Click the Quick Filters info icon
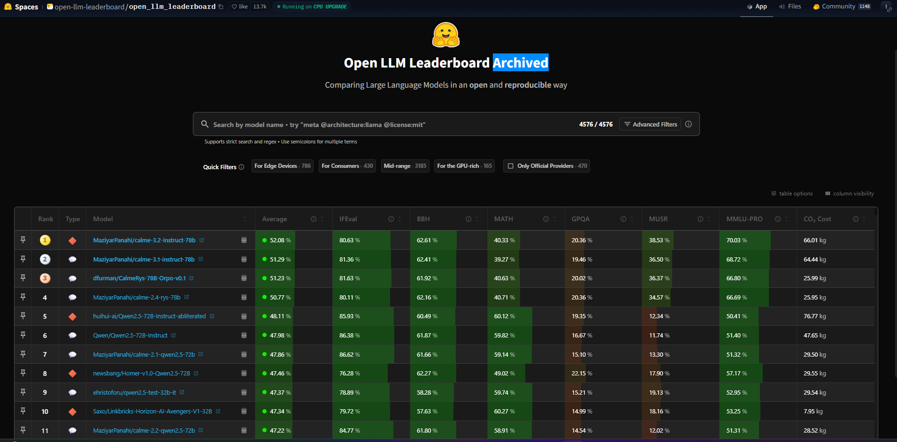This screenshot has height=442, width=897. tap(241, 167)
